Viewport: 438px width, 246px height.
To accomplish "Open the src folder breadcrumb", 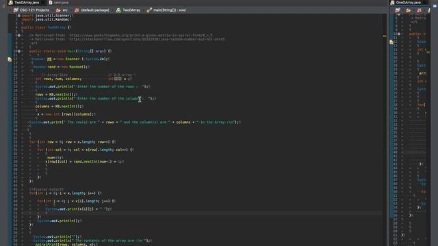I will click(x=65, y=10).
